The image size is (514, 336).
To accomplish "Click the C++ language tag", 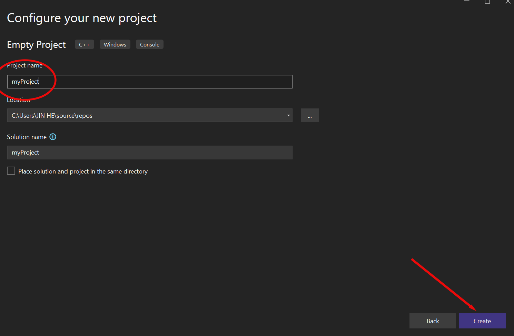I will (84, 45).
